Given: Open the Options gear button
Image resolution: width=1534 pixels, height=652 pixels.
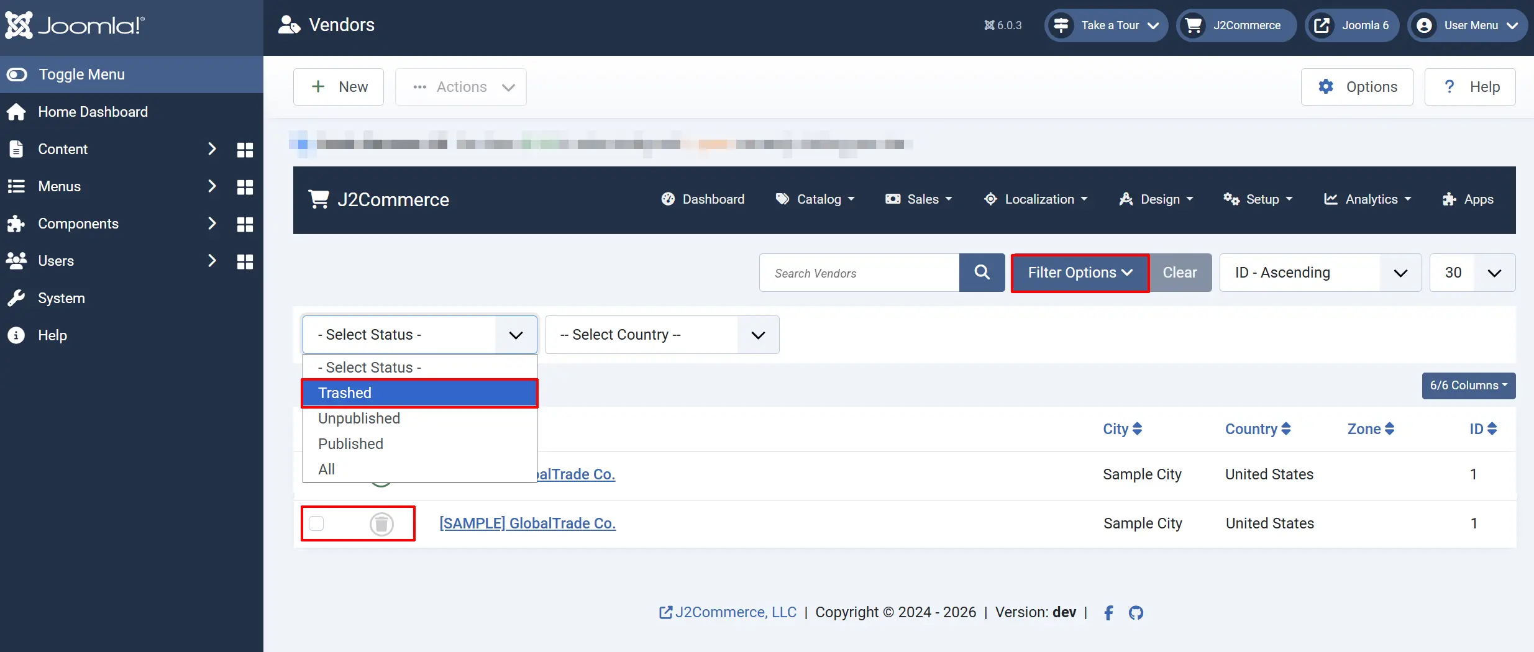Looking at the screenshot, I should coord(1357,87).
